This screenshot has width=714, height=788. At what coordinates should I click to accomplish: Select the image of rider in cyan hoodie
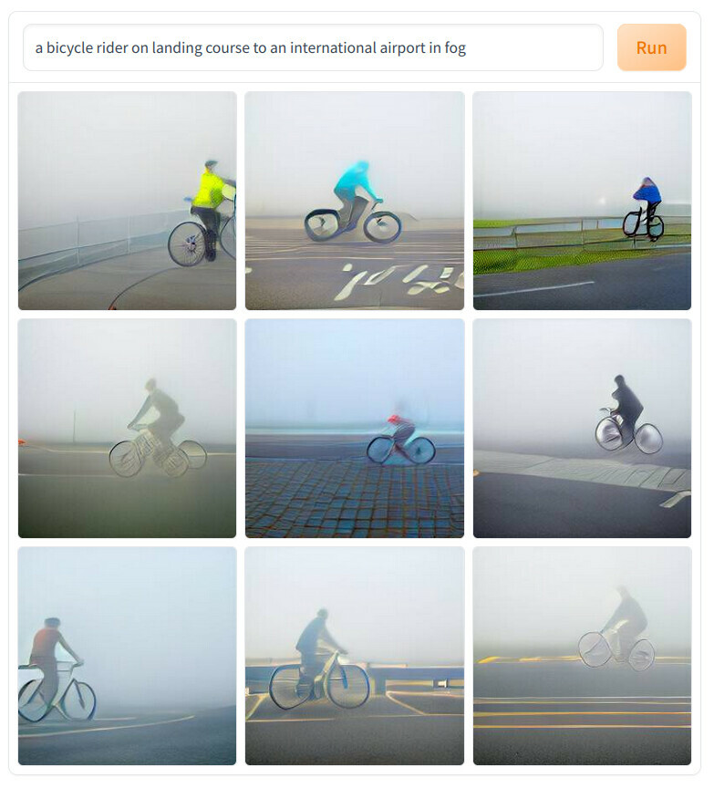click(x=354, y=201)
